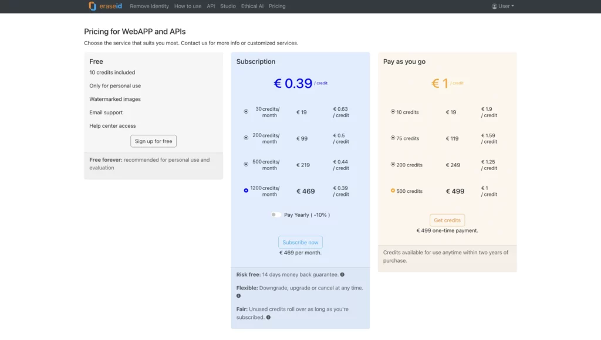The width and height of the screenshot is (601, 340).
Task: Select the 500 credits per month subscription
Action: tap(246, 164)
